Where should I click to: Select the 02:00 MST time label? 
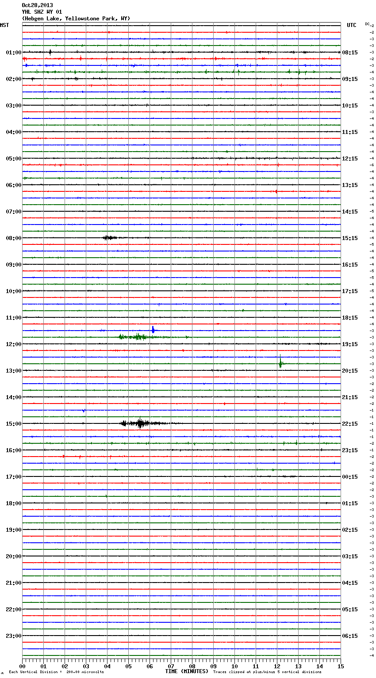coord(13,79)
